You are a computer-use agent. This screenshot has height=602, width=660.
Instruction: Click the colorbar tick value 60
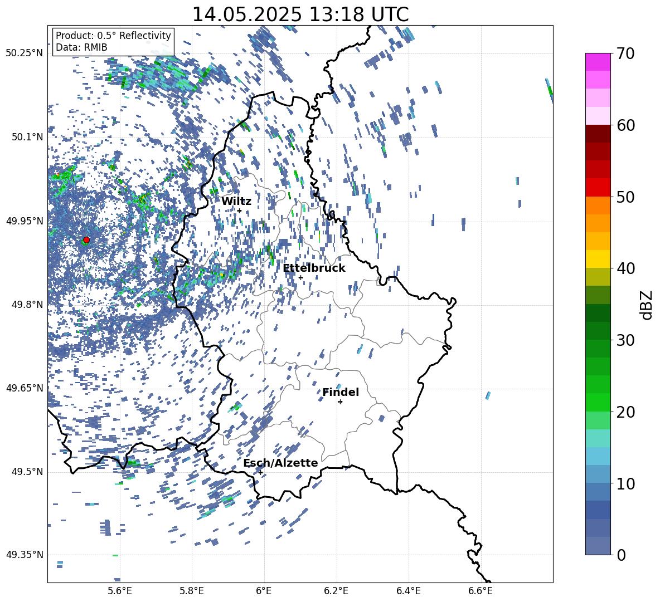click(x=625, y=125)
